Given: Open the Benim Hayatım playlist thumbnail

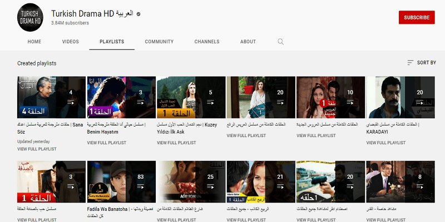Looking at the screenshot, I should (121, 97).
